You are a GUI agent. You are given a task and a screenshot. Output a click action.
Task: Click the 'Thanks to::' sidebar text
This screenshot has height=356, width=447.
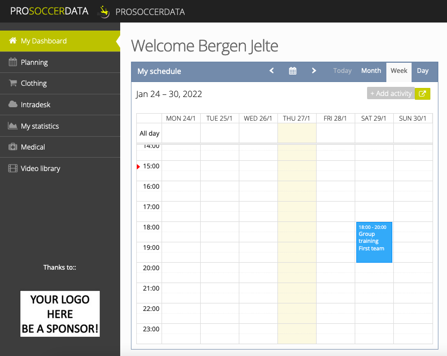(x=60, y=268)
